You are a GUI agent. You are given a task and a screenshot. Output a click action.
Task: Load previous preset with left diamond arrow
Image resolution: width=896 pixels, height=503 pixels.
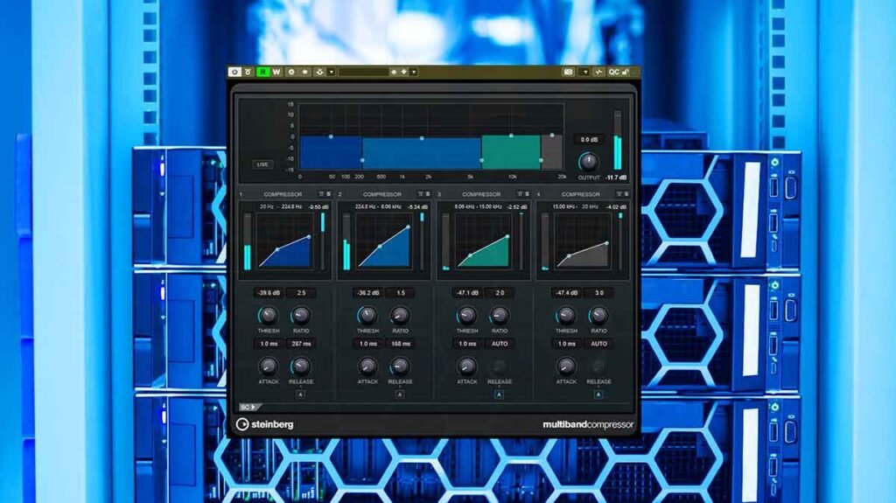point(394,72)
